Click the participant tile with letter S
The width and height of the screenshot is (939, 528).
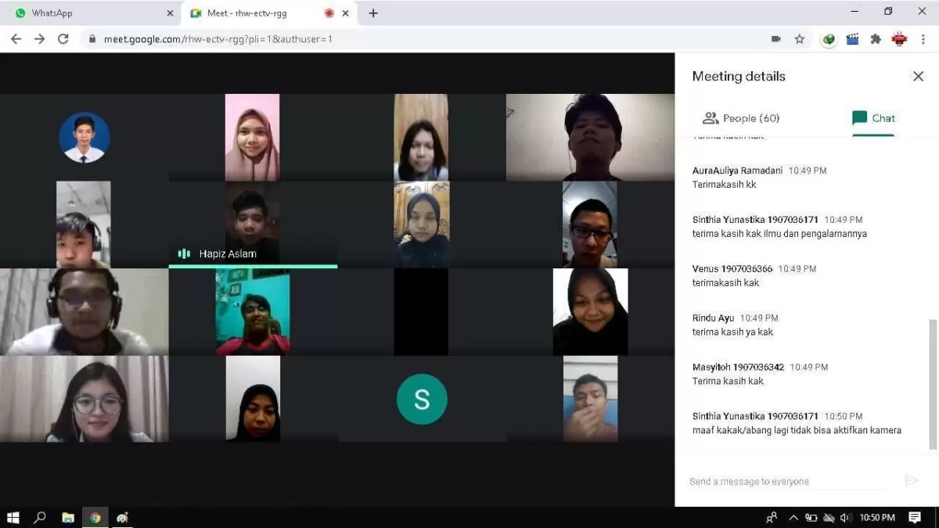tap(422, 399)
